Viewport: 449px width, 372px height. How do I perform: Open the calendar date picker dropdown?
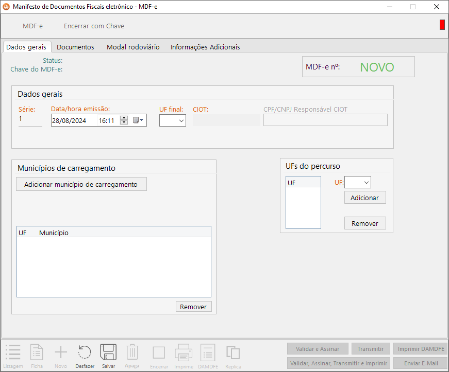coord(139,120)
